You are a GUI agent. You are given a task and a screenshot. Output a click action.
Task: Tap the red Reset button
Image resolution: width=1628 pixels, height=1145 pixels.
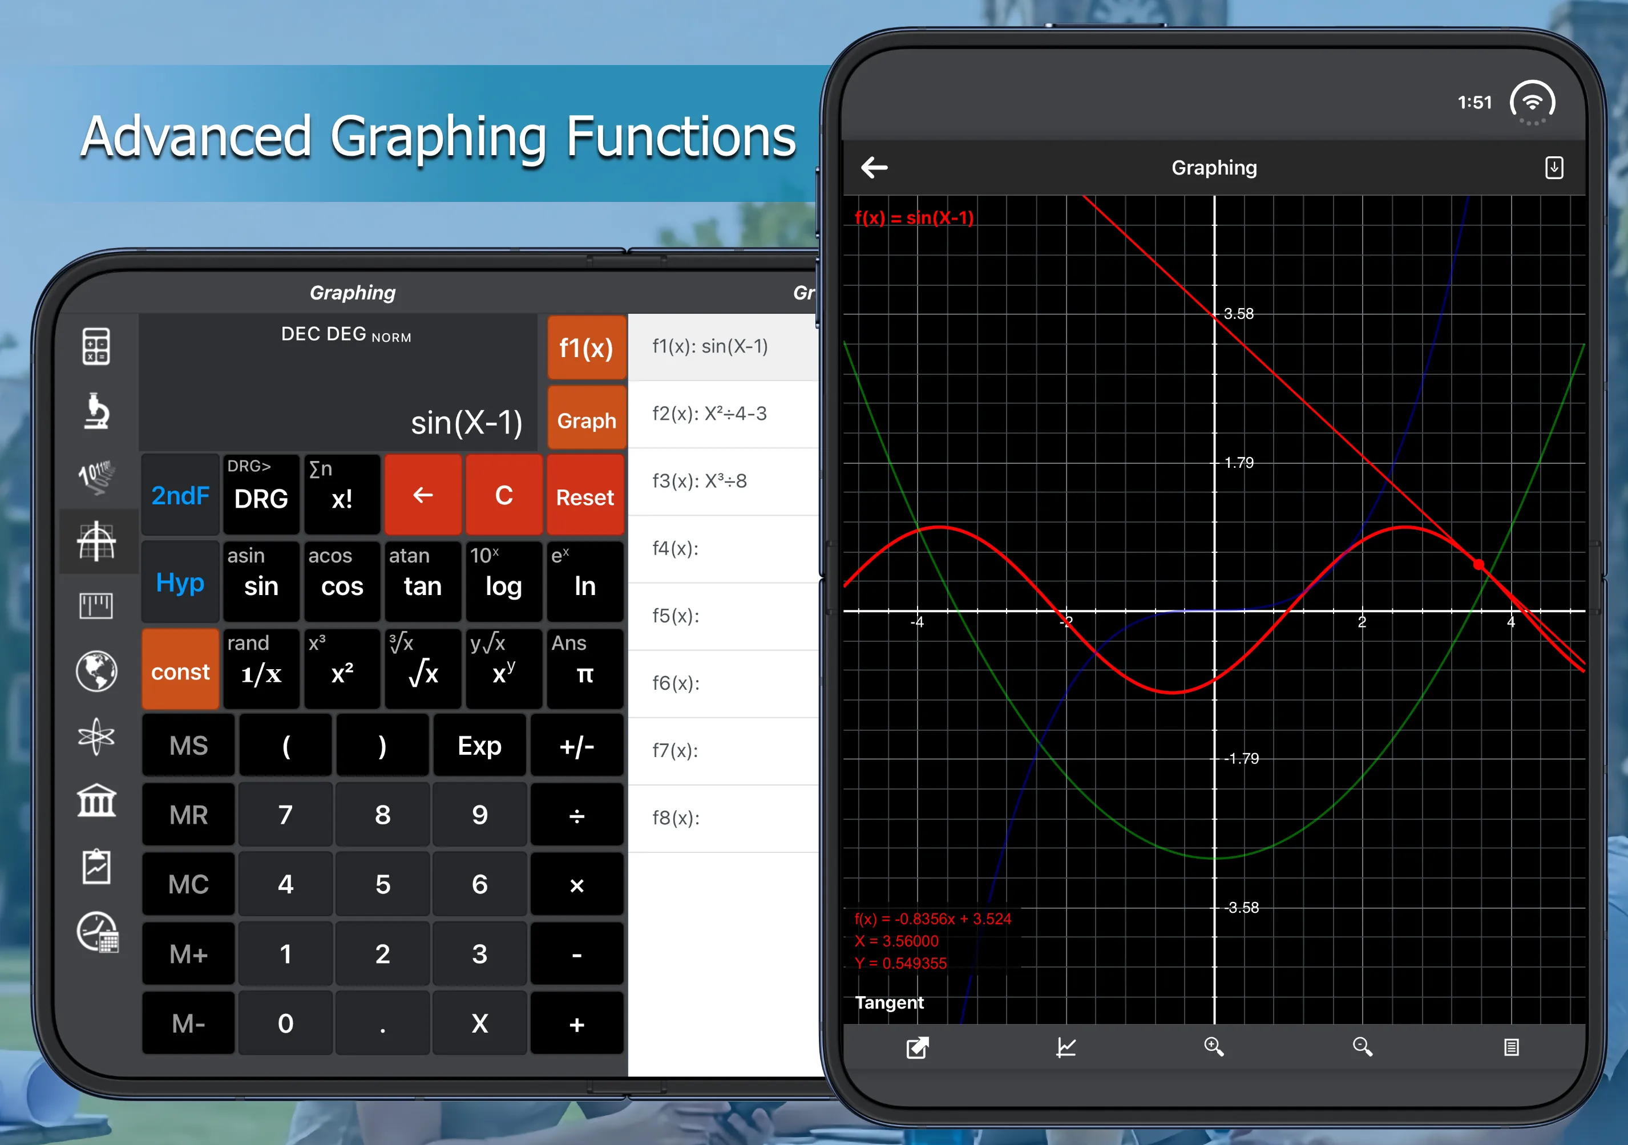pos(585,495)
